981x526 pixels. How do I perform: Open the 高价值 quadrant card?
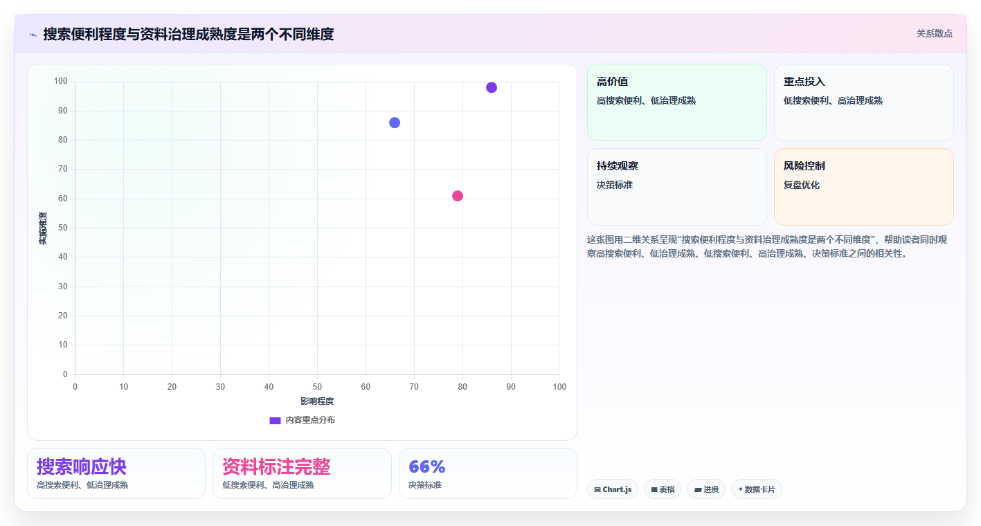[x=677, y=102]
